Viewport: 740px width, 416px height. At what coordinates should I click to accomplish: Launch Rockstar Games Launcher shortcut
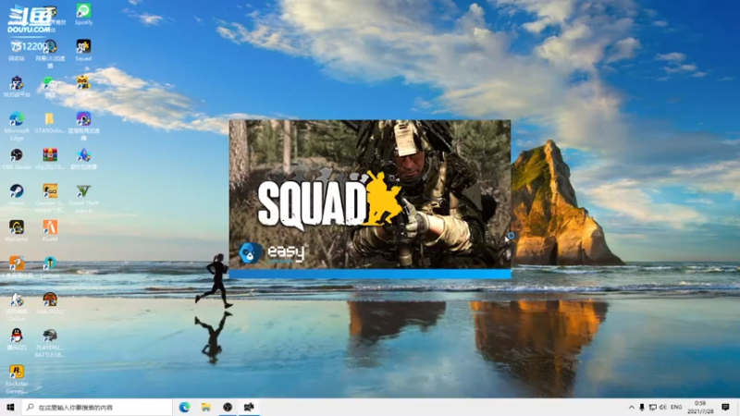point(17,379)
